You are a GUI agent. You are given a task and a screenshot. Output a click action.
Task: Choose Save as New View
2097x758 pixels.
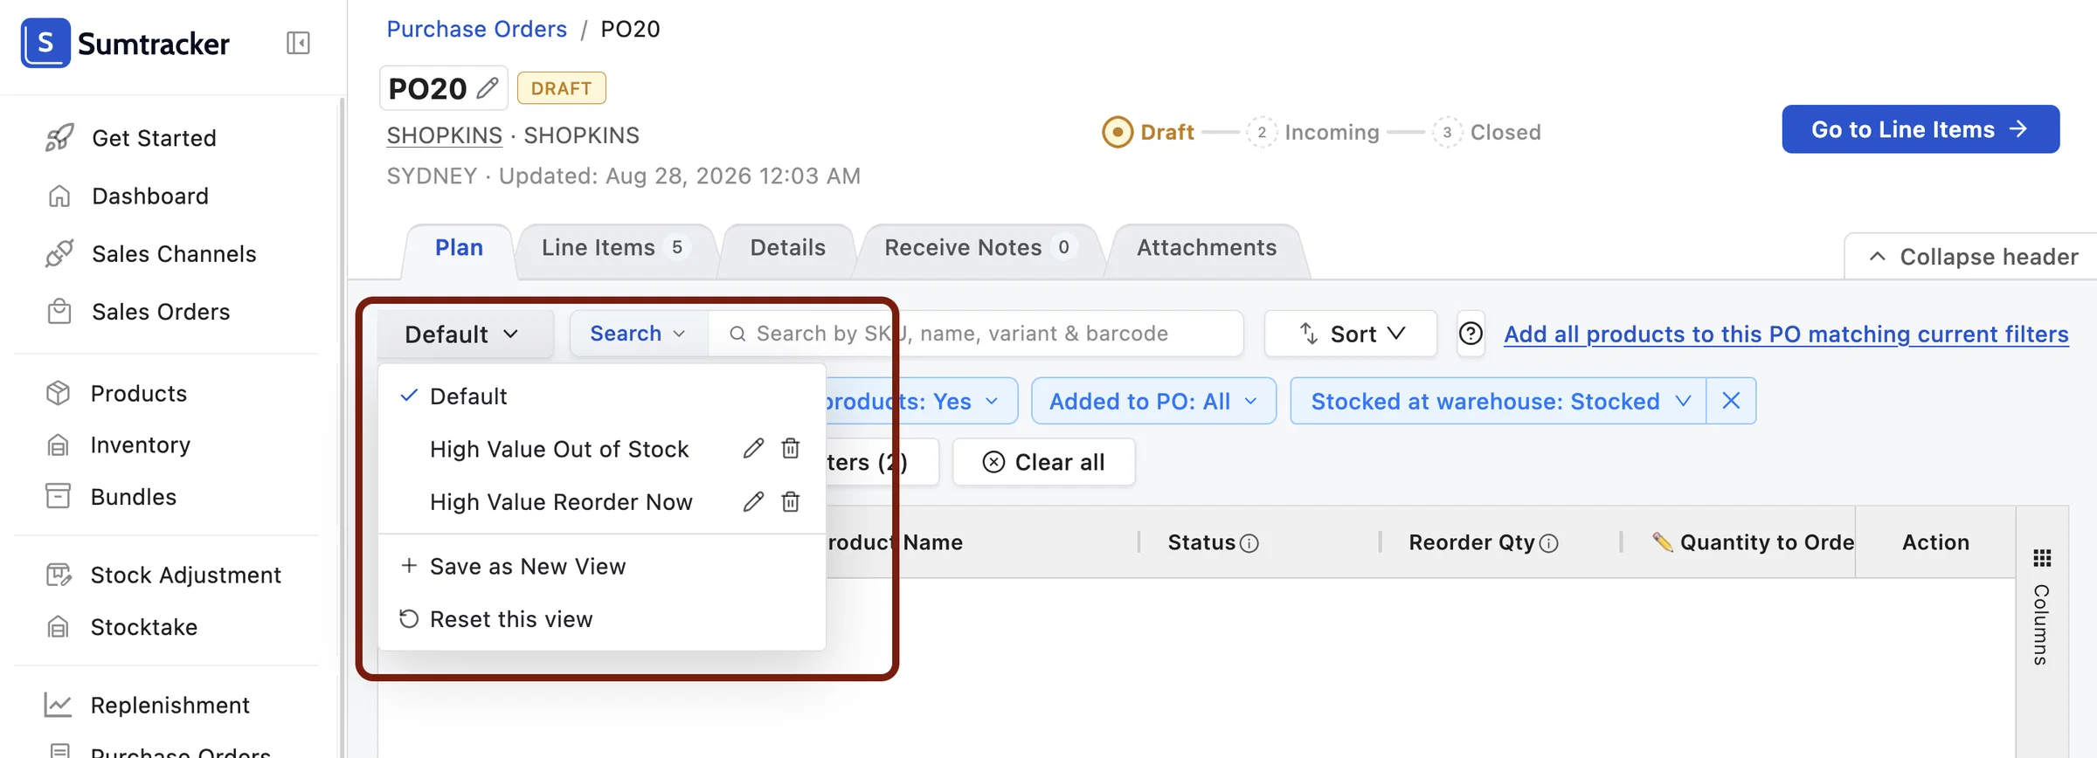tap(601, 566)
